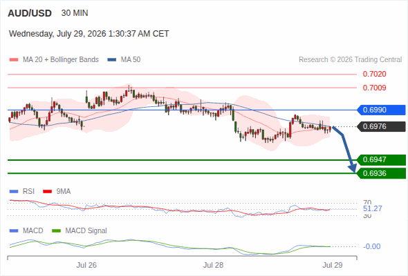The image size is (408, 276).
Task: Click the 9MA legend label
Action: pos(64,192)
